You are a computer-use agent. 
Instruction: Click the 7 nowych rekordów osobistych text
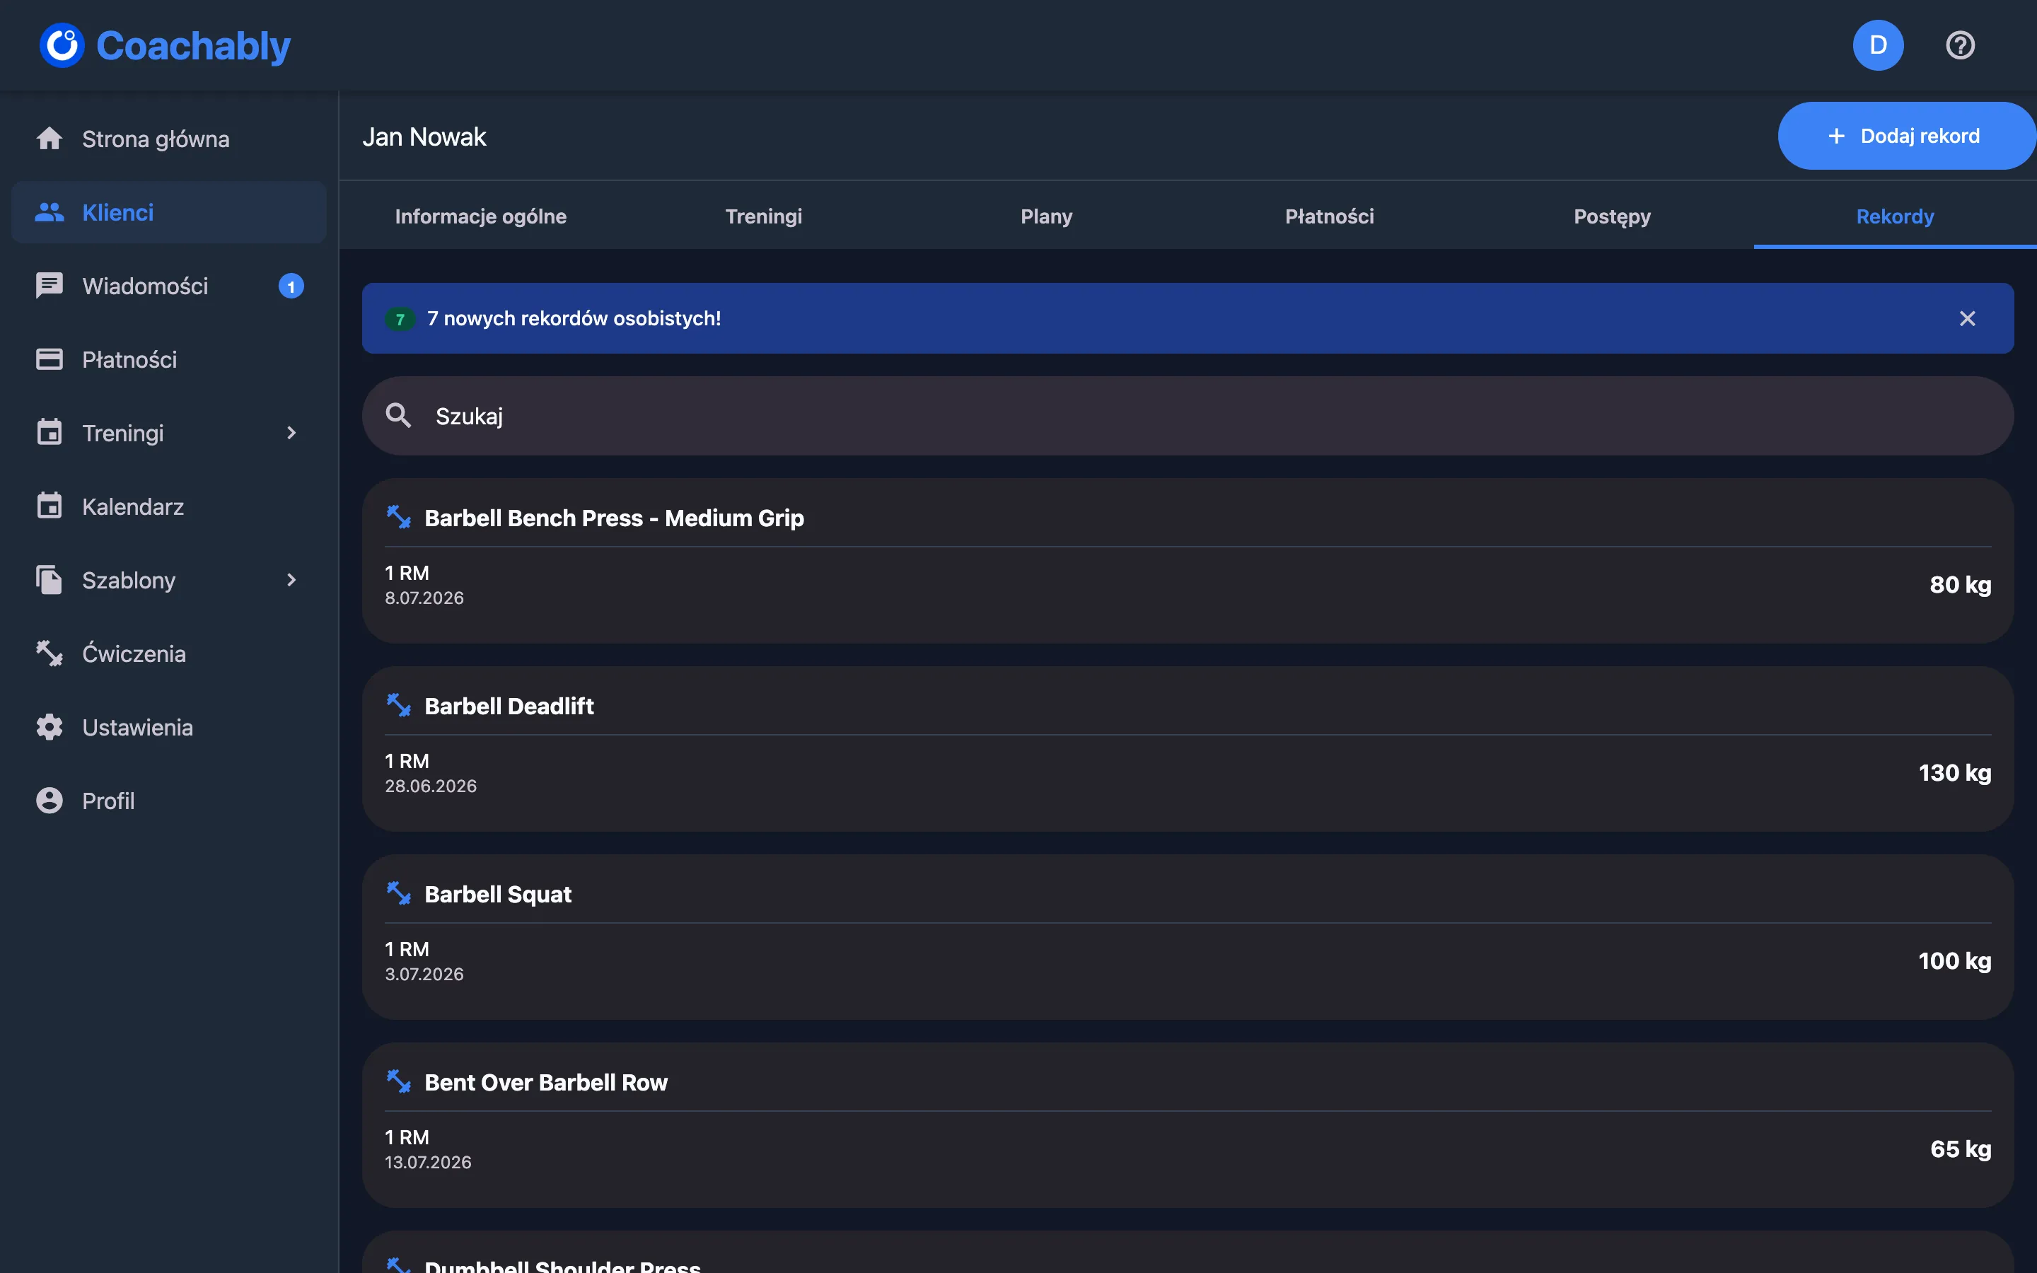click(x=574, y=318)
